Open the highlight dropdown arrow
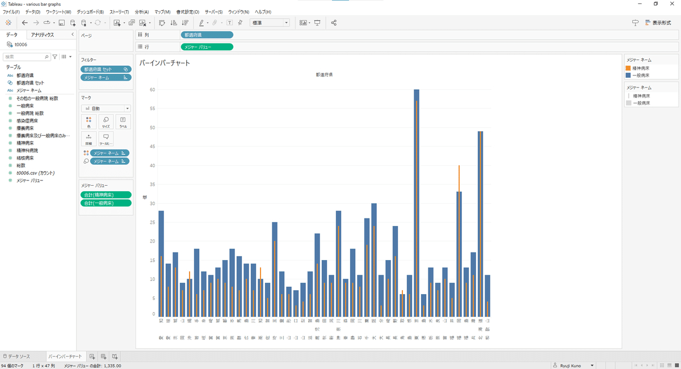 [207, 23]
